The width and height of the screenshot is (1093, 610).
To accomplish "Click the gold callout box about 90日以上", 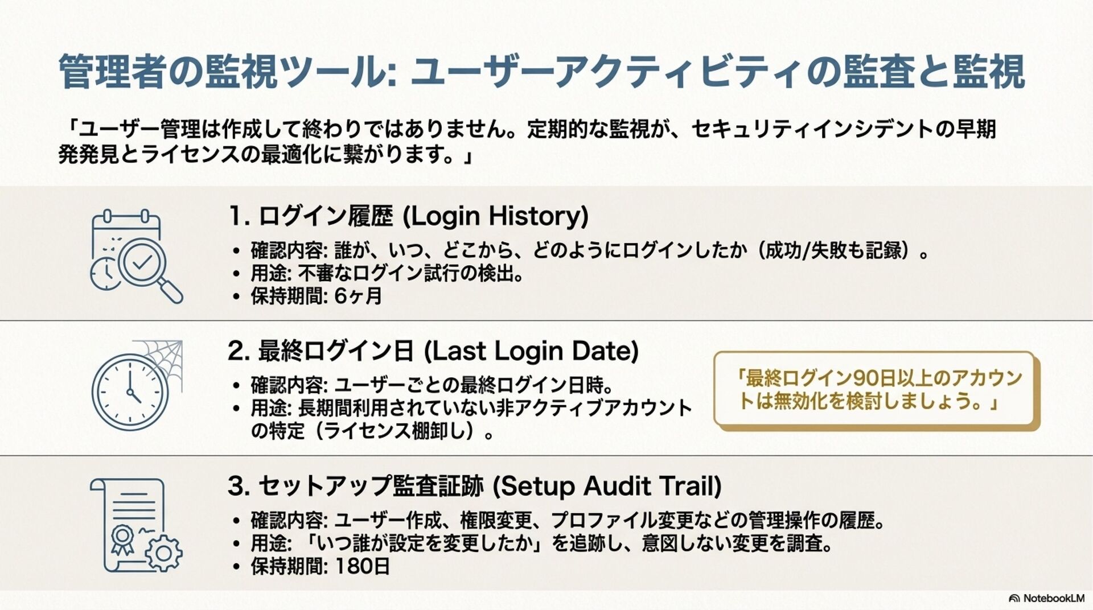I will click(876, 390).
